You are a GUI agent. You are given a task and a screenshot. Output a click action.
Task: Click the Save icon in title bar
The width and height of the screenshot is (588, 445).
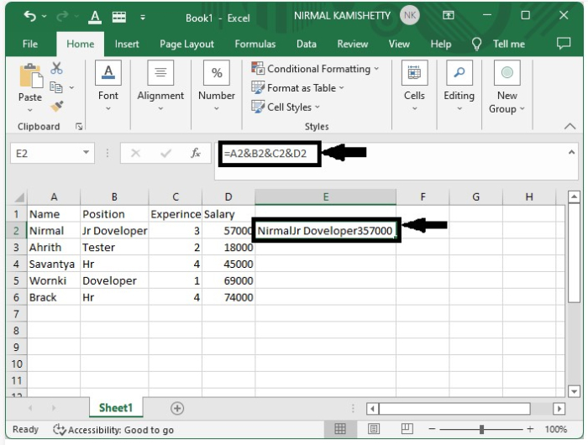(x=118, y=17)
